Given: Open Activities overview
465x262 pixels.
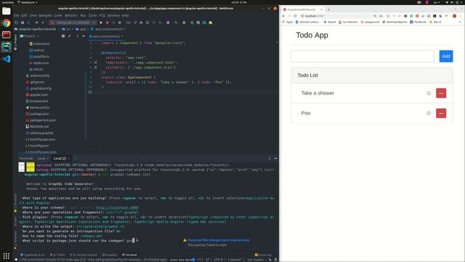Looking at the screenshot, I should (8, 2).
